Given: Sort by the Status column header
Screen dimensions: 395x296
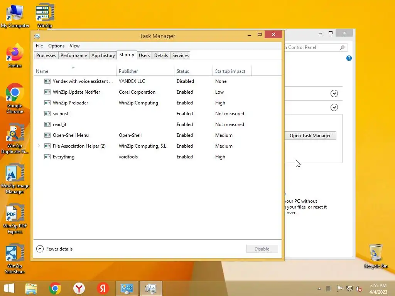Looking at the screenshot, I should point(194,71).
